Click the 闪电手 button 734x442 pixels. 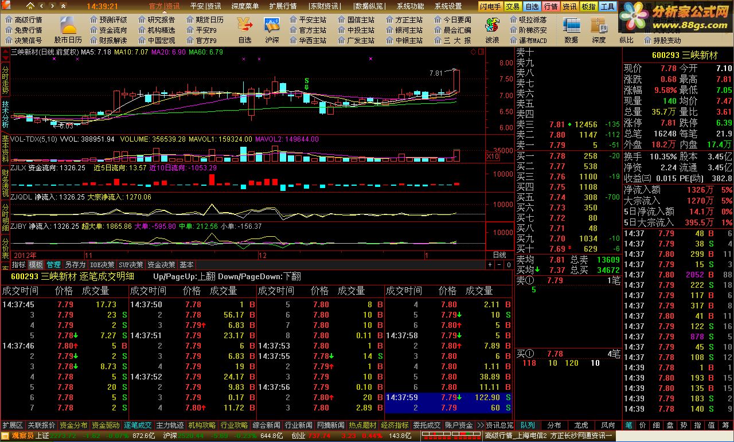pyautogui.click(x=491, y=6)
